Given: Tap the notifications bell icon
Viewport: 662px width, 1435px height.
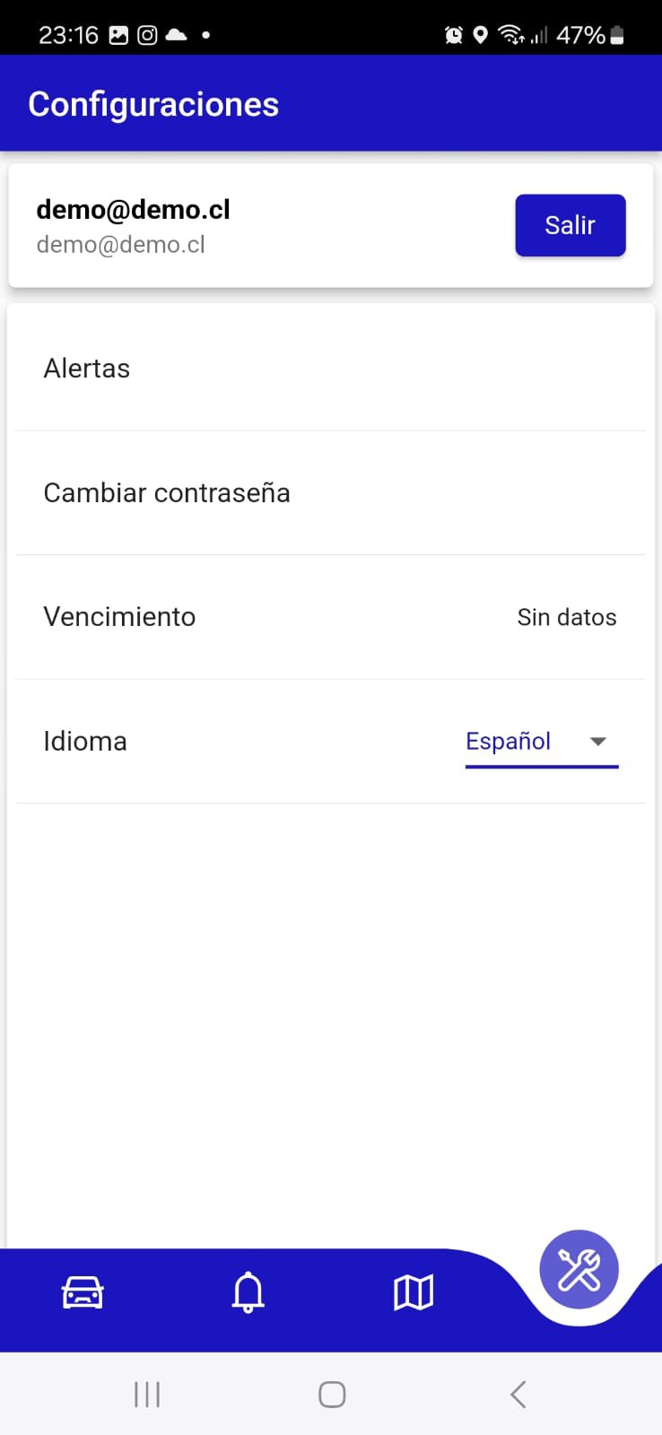Looking at the screenshot, I should coord(248,1293).
